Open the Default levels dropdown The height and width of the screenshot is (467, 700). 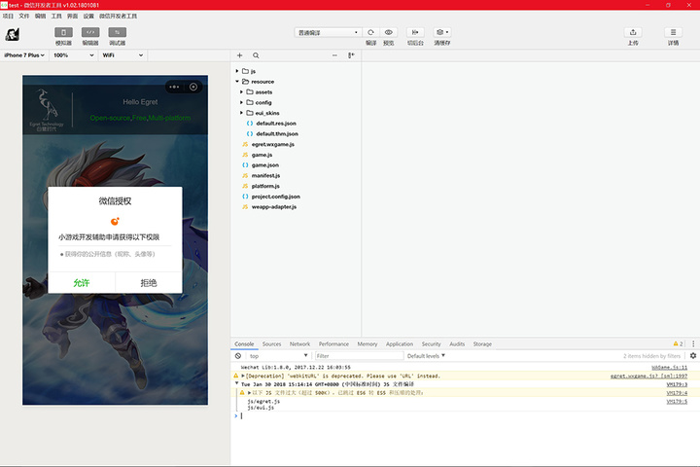[426, 356]
